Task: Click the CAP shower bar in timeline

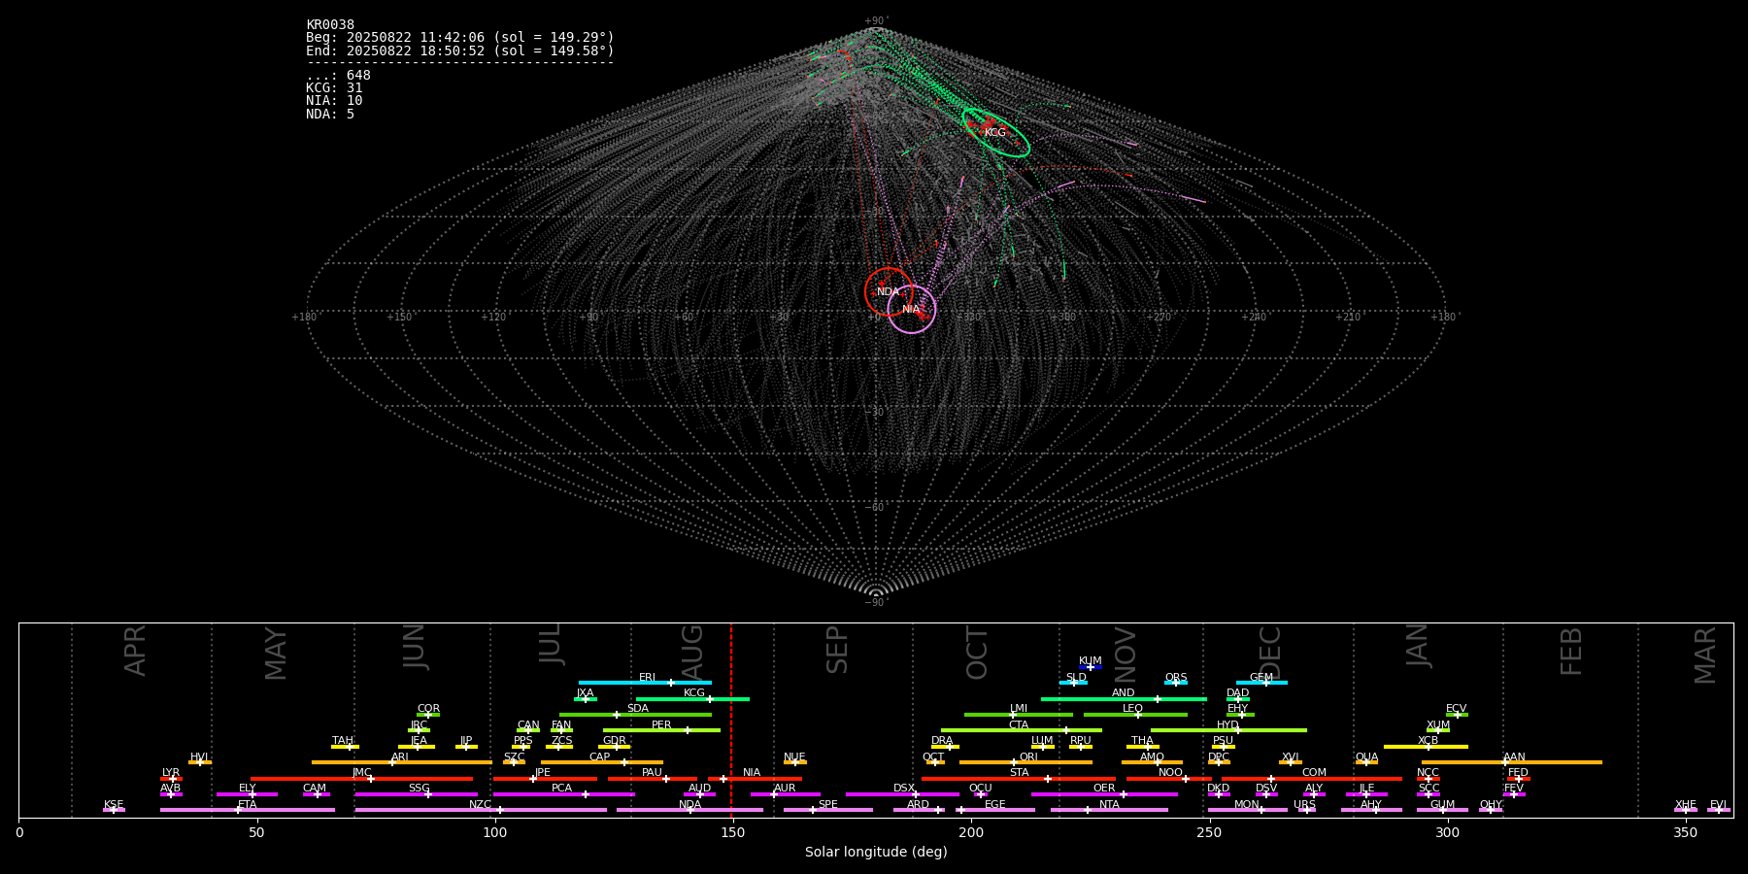Action: [602, 762]
